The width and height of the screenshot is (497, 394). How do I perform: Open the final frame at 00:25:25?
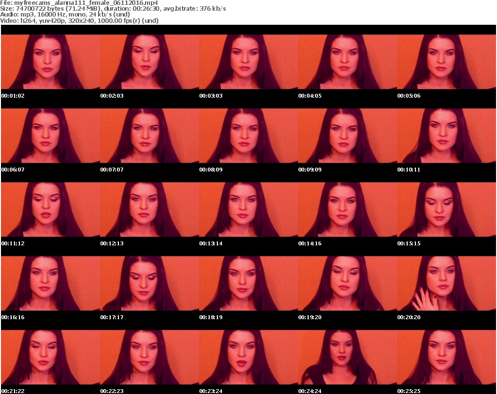coord(446,357)
